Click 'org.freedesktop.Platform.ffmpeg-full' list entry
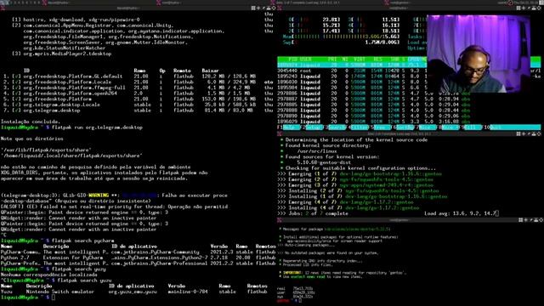The image size is (544, 306). tap(74, 88)
